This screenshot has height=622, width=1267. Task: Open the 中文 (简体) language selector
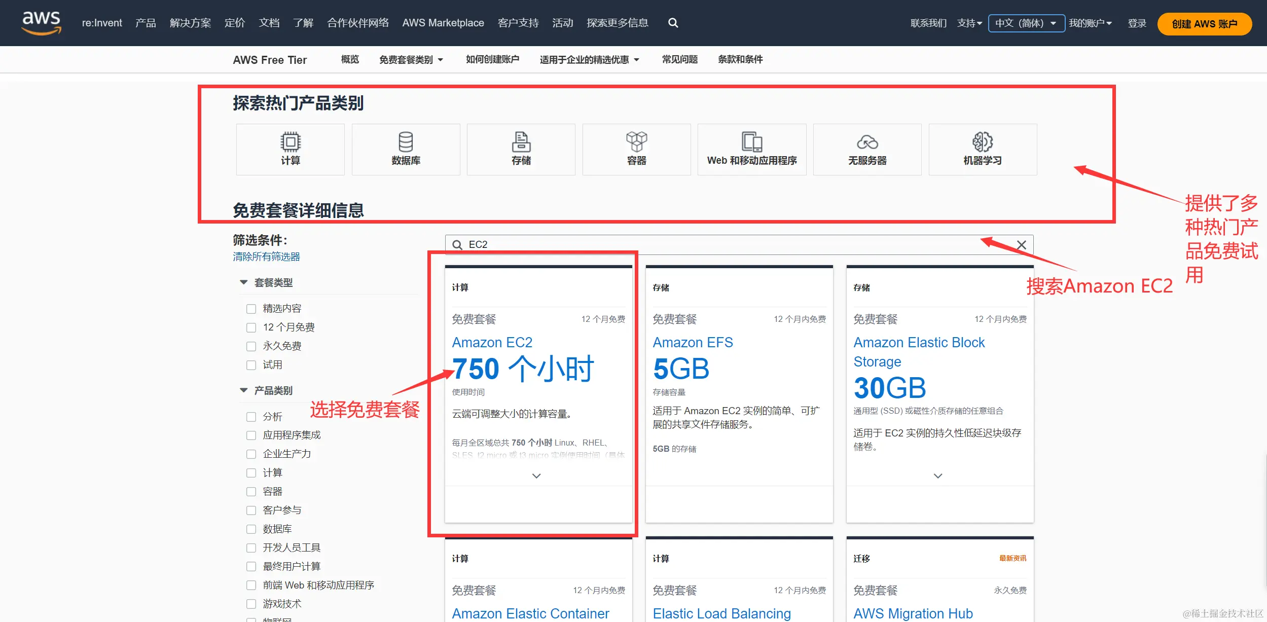1026,23
